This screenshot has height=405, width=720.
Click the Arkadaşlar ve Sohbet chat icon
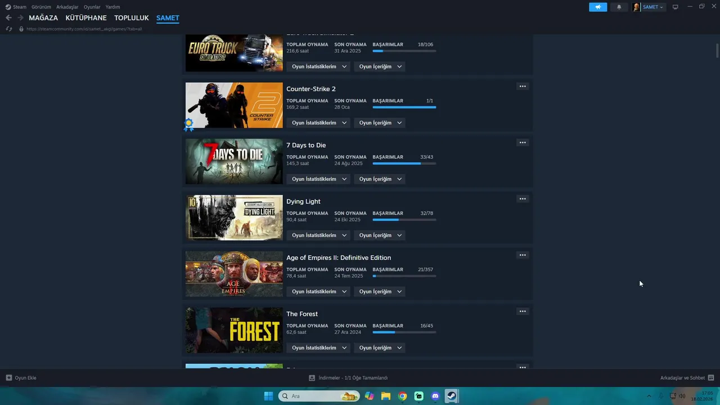click(711, 378)
